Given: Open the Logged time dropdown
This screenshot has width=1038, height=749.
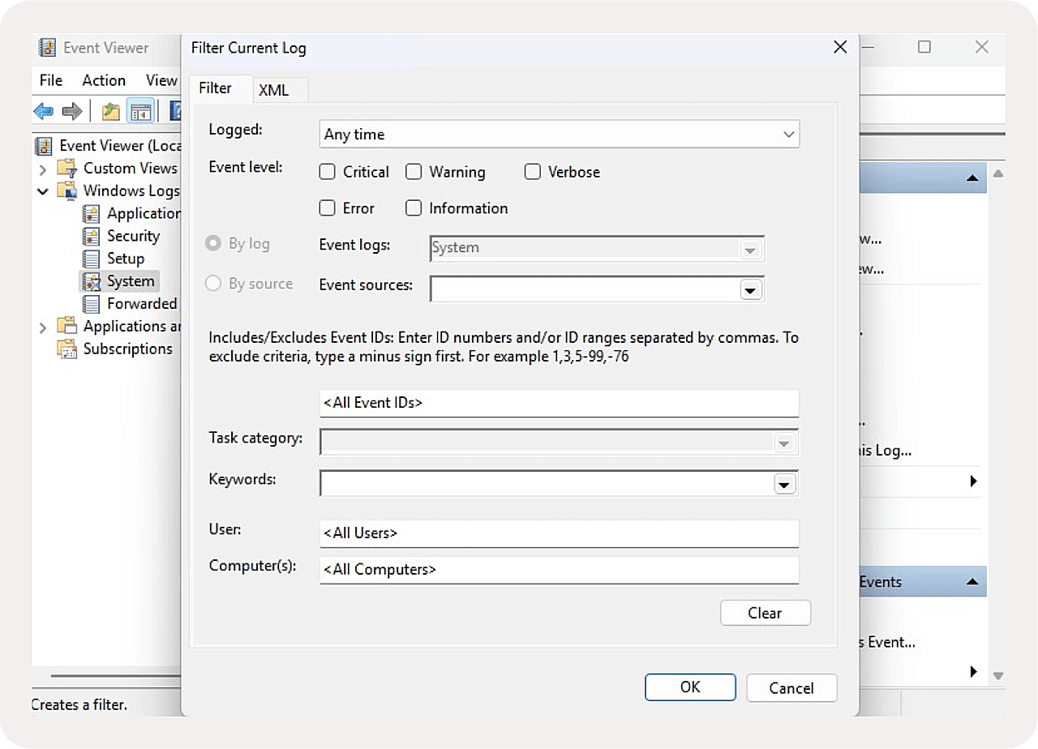Looking at the screenshot, I should 560,135.
